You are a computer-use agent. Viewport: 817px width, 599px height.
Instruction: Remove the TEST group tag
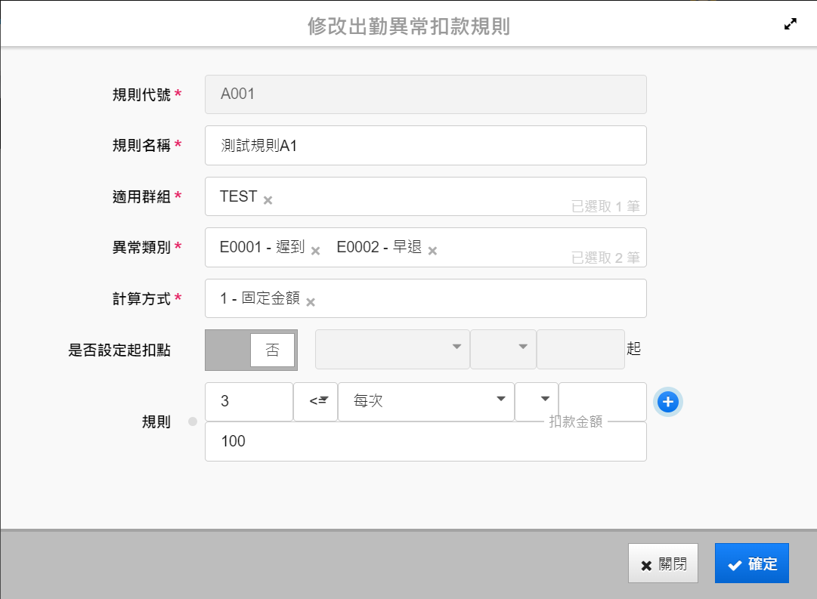coord(268,200)
